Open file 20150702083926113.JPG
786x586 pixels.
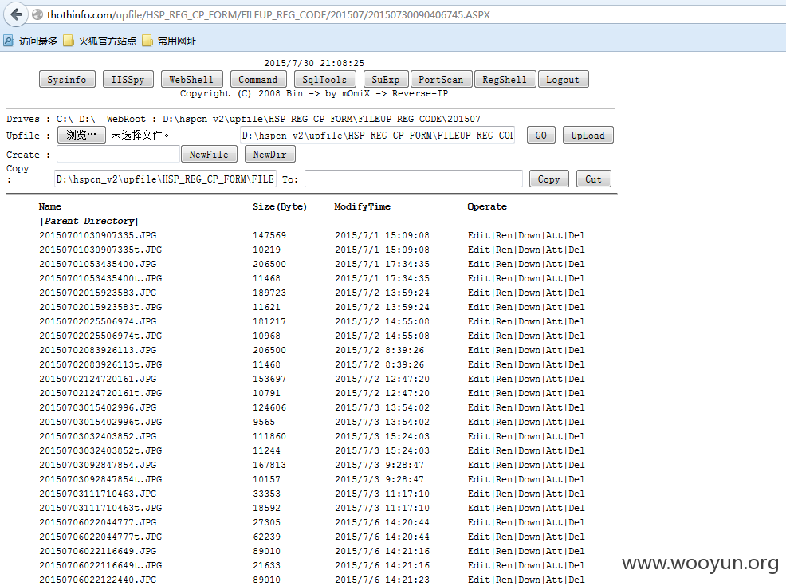click(98, 350)
